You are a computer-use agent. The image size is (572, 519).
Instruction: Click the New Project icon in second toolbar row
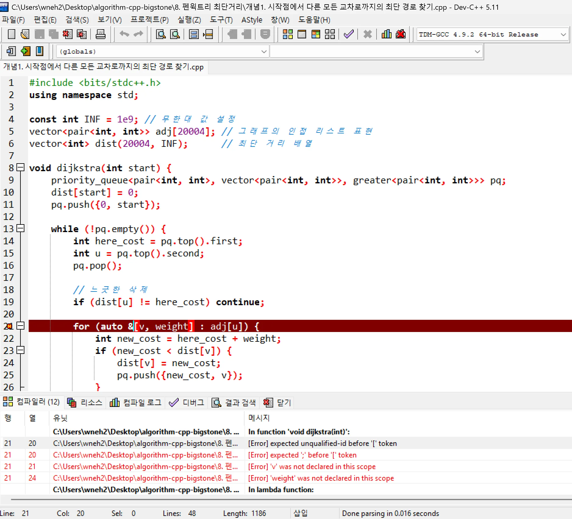11,51
